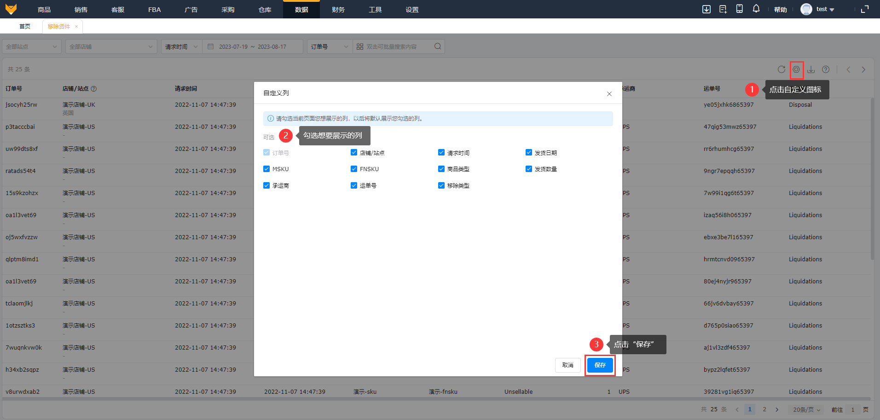
Task: Click tracking number ye05jxhk6865397
Action: coord(729,105)
